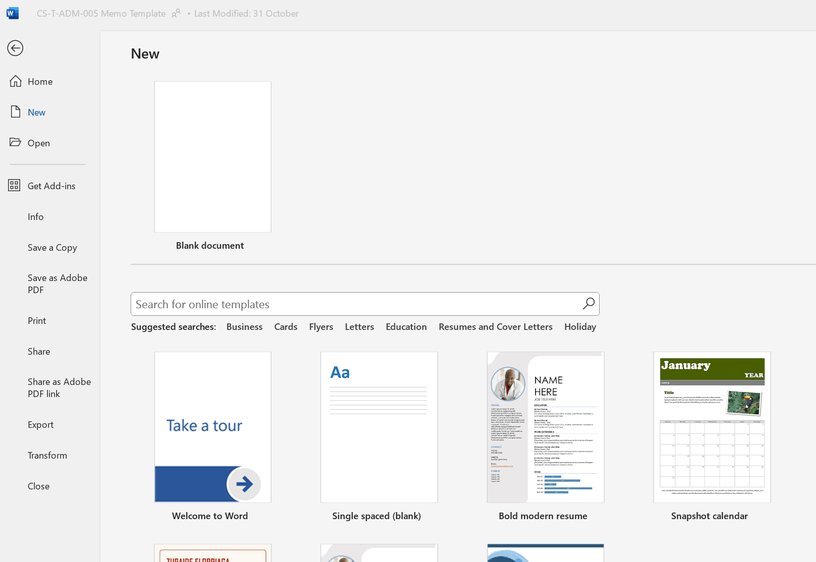Search suggested category Business
Image resolution: width=816 pixels, height=562 pixels.
245,326
